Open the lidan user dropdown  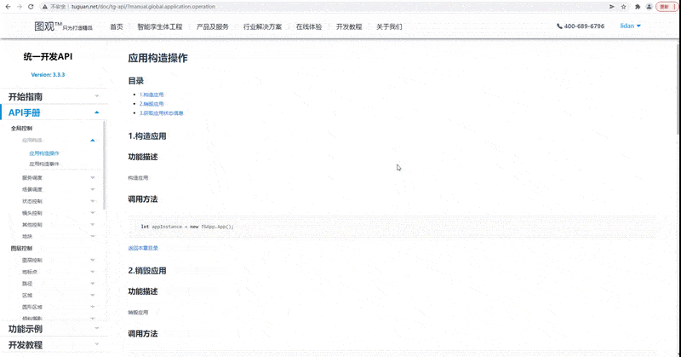(631, 26)
